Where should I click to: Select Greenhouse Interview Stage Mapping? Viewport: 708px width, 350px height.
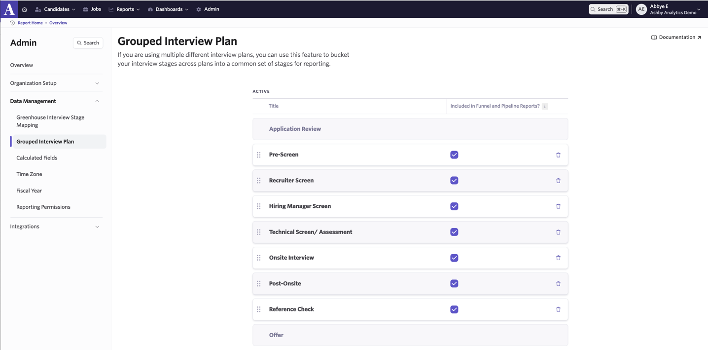click(50, 121)
